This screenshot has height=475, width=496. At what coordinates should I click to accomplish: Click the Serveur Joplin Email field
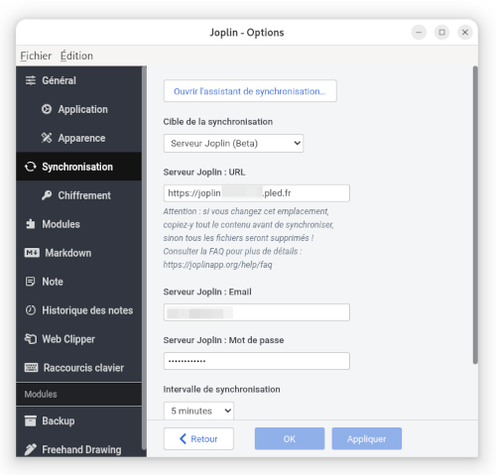257,312
